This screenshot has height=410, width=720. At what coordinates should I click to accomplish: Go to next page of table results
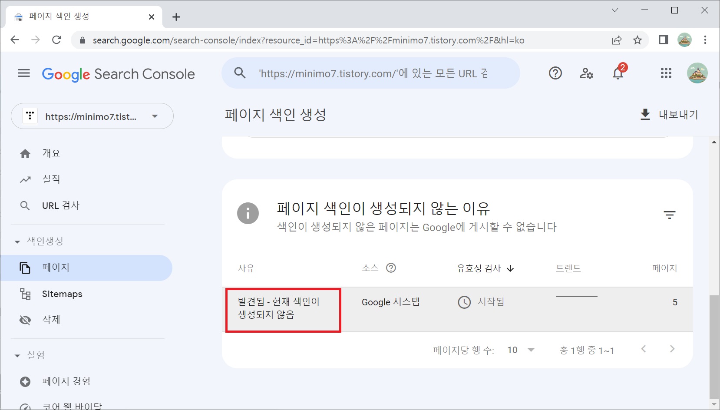[x=672, y=349]
